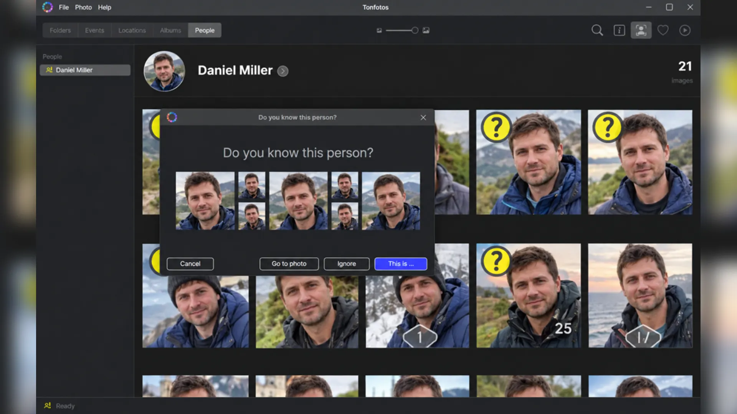Click Daniel Miller's round profile avatar
Viewport: 737px width, 414px height.
click(164, 71)
